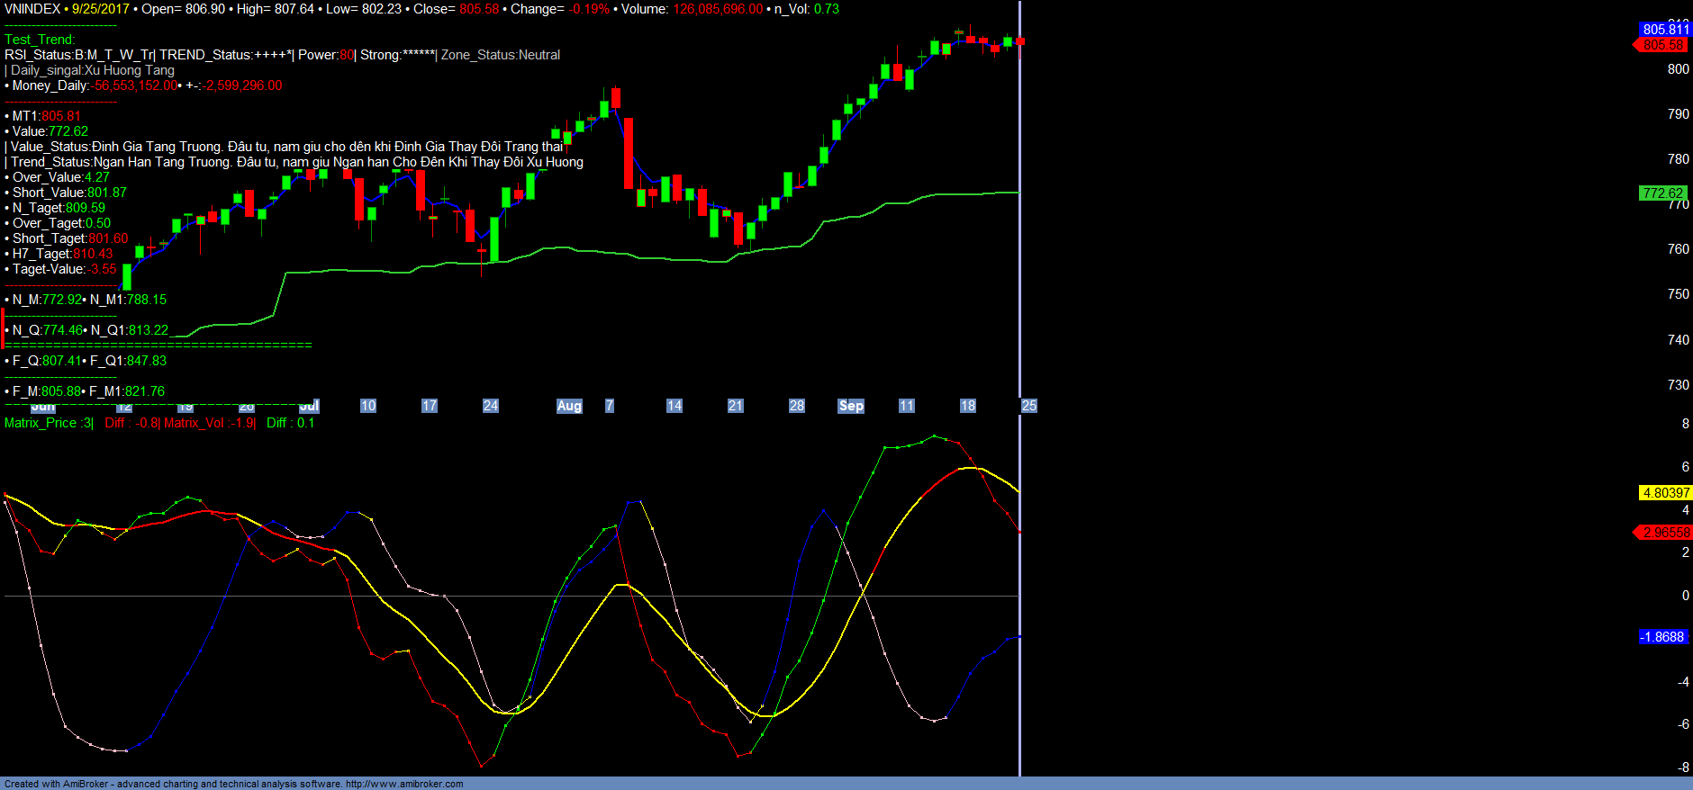Click the Aug month marker on date axis
Viewport: 1693px width, 790px height.
(569, 406)
